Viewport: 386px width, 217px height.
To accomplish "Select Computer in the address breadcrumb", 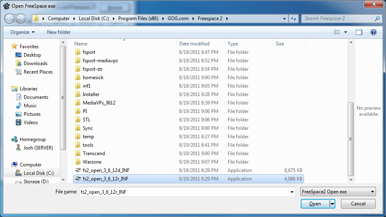I will pos(59,18).
